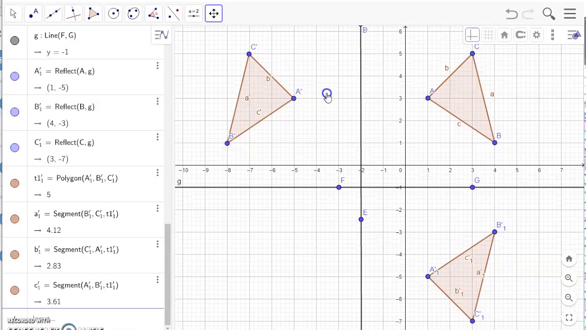
Task: Toggle visibility of point C'1
Action: point(15,148)
